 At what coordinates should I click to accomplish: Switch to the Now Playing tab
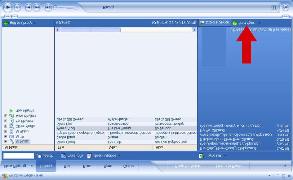point(15,166)
